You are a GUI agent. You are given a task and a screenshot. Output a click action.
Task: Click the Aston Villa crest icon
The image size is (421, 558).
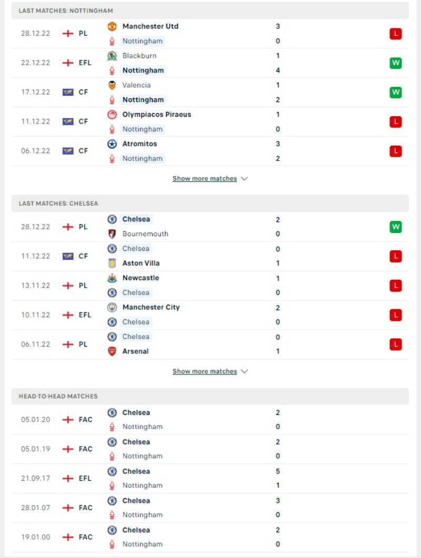point(112,263)
